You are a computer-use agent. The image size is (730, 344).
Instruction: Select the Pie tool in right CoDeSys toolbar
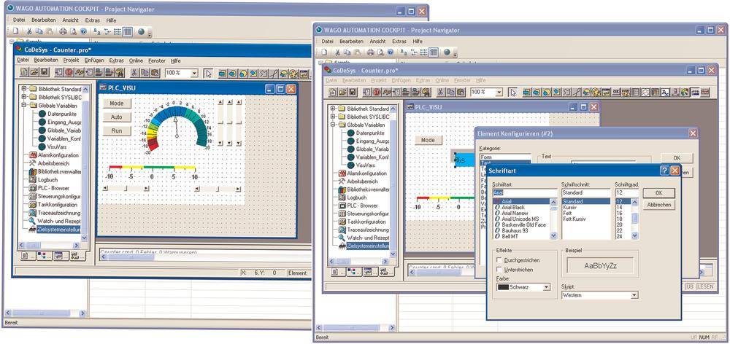(586, 92)
